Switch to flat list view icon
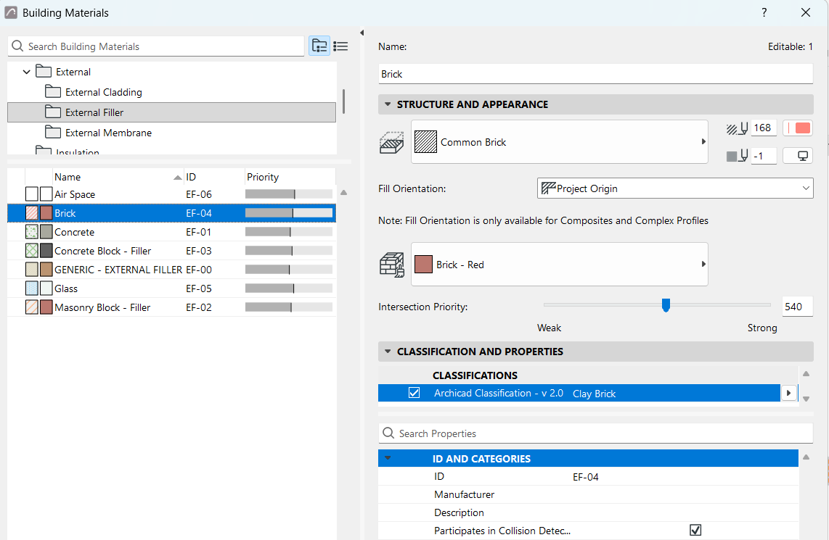 340,46
